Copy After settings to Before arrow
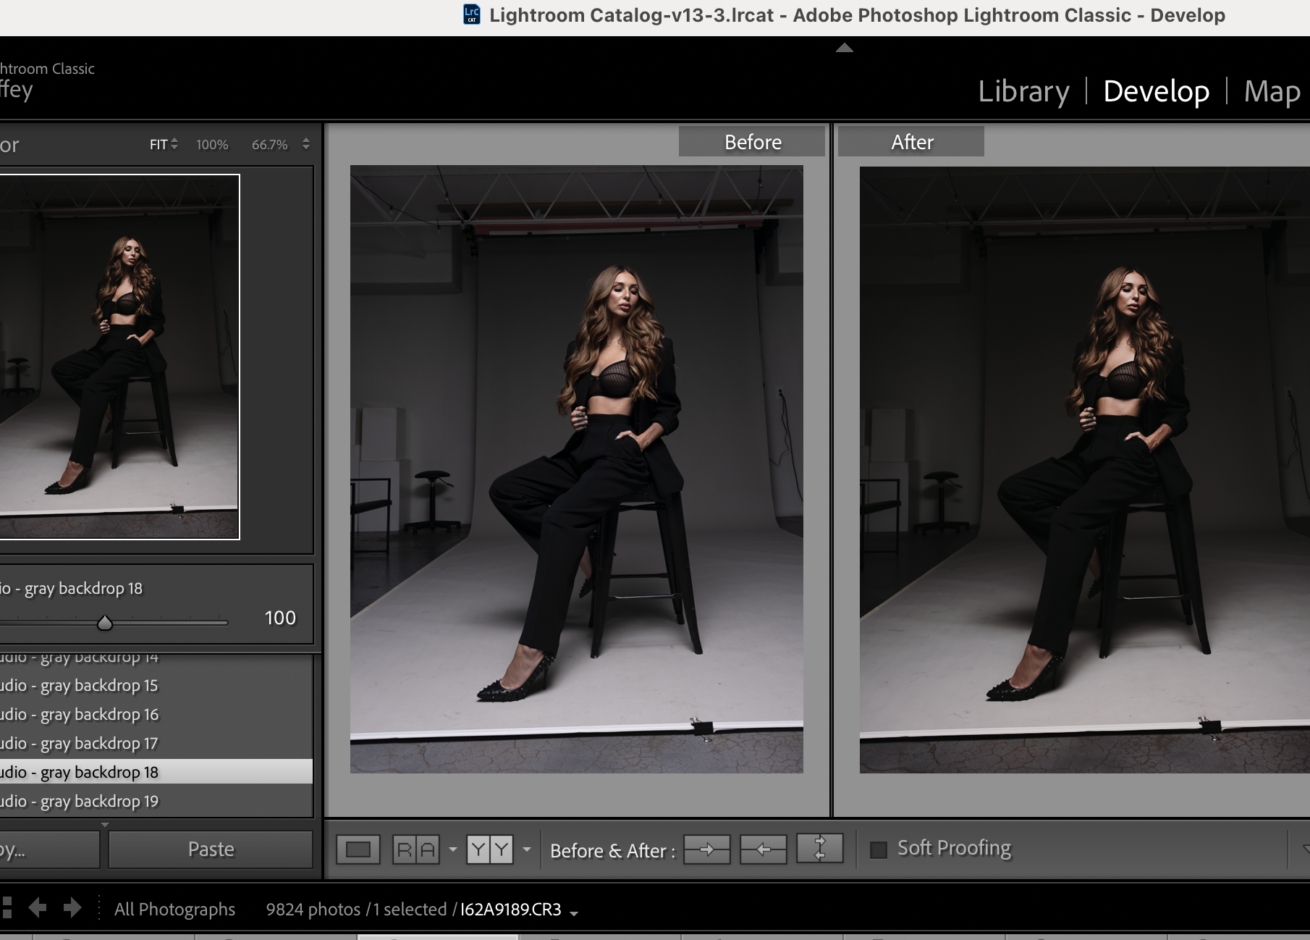Screen dimensions: 1310x940 click(764, 849)
